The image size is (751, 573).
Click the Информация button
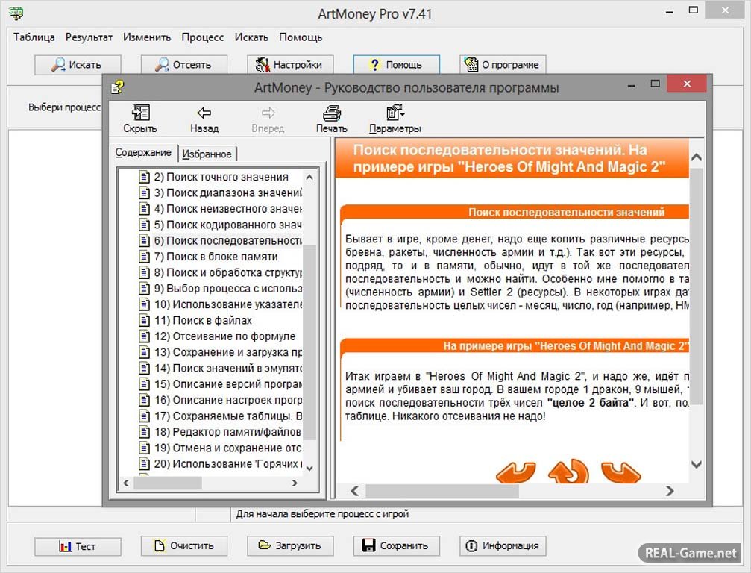pyautogui.click(x=503, y=546)
